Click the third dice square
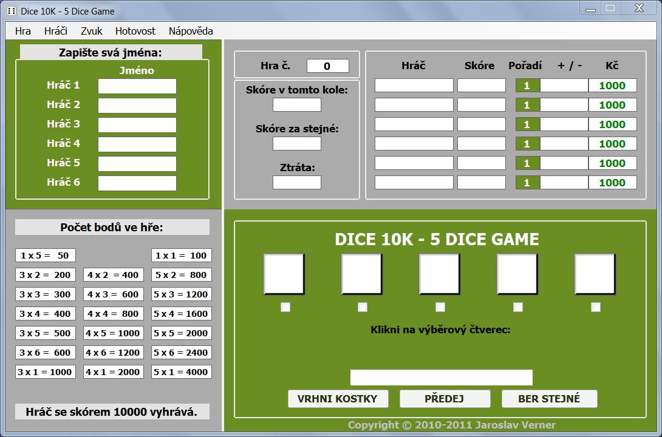The width and height of the screenshot is (662, 437). tap(440, 274)
